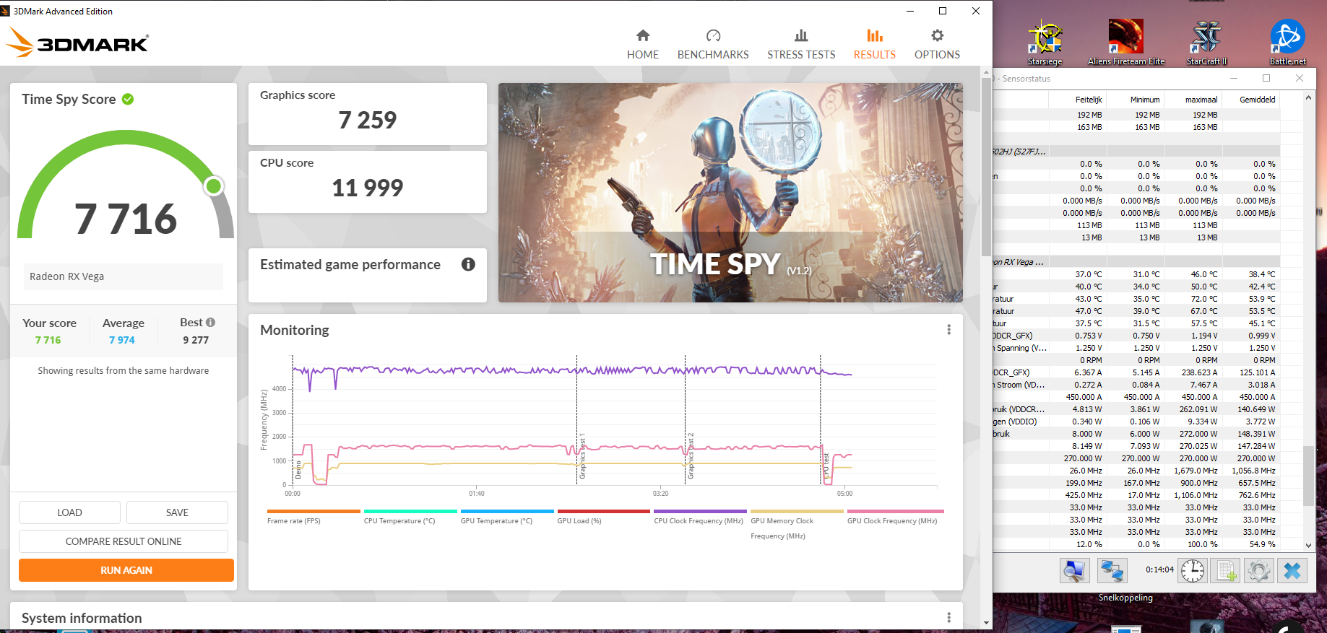Click the Average score 7 974
This screenshot has height=633, width=1327.
[122, 340]
